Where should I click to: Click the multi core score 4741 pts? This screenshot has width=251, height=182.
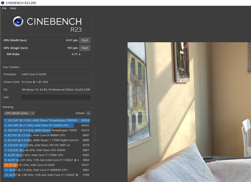(x=72, y=40)
